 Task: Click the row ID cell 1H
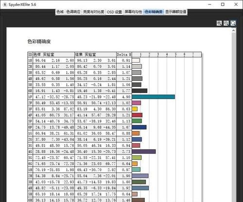tap(30, 169)
